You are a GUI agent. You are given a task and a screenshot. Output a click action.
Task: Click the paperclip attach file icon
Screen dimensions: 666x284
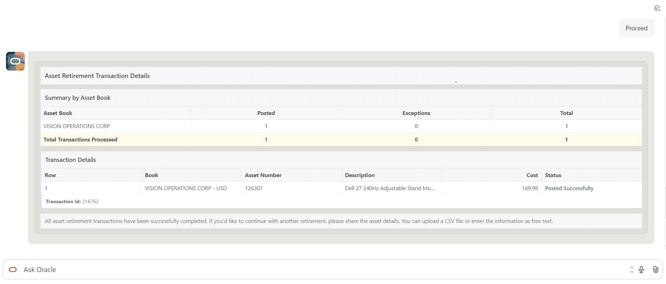(x=655, y=270)
